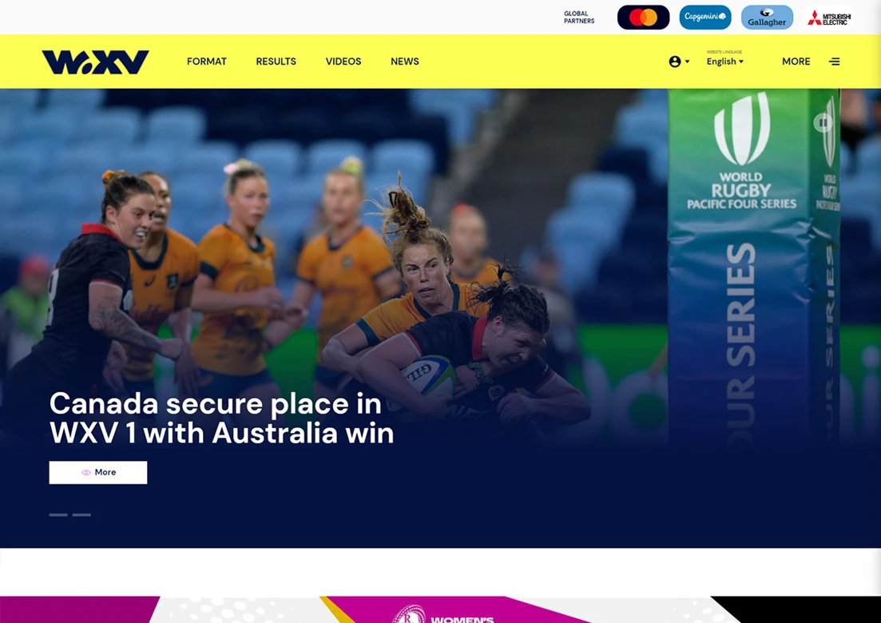Screen dimensions: 881x623
Task: Open the English language dropdown
Action: click(724, 62)
